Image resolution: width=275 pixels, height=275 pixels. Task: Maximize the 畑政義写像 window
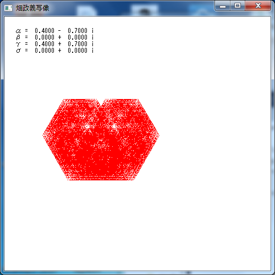coord(238,6)
